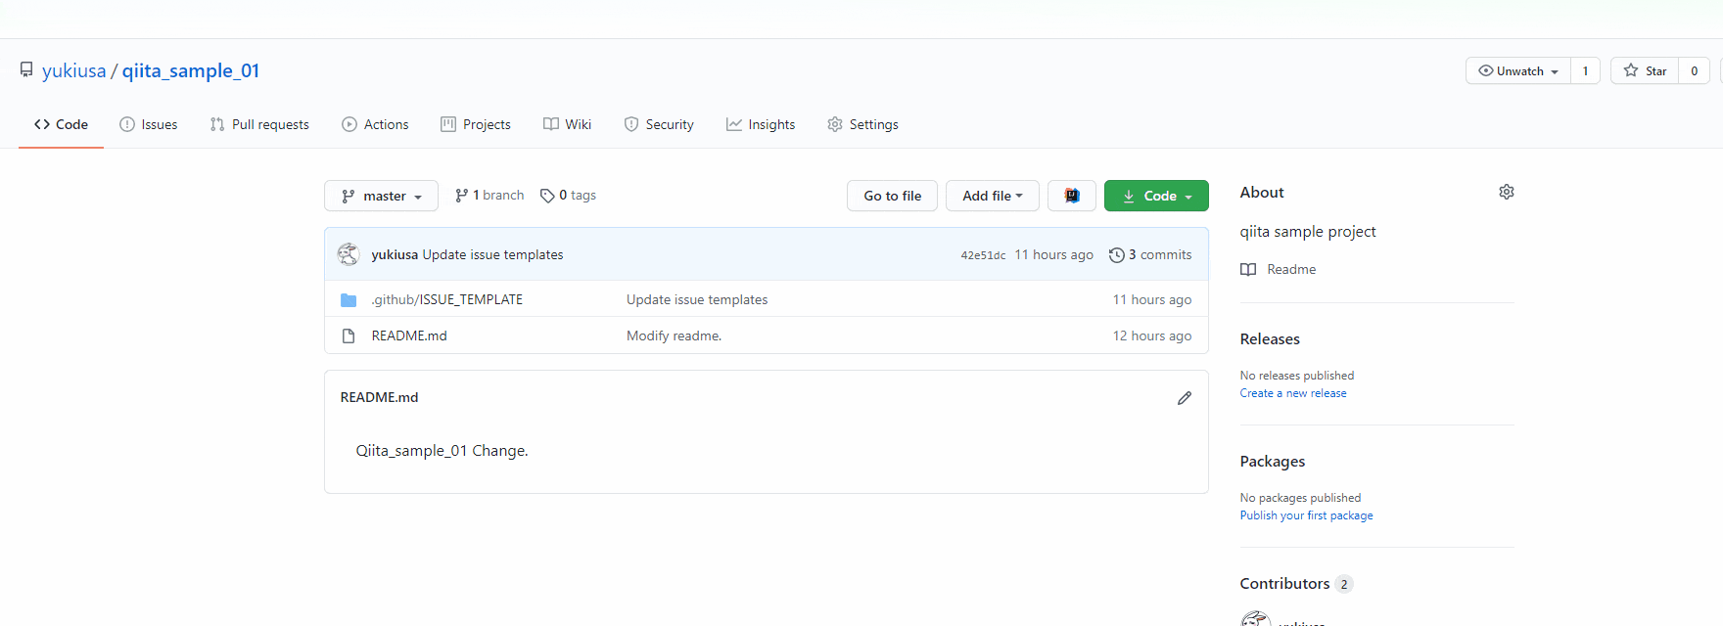This screenshot has height=626, width=1723.
Task: Open the Packages heading link
Action: click(1273, 462)
